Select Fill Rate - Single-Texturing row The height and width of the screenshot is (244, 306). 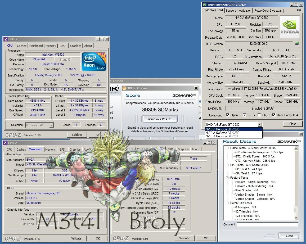tap(255, 182)
